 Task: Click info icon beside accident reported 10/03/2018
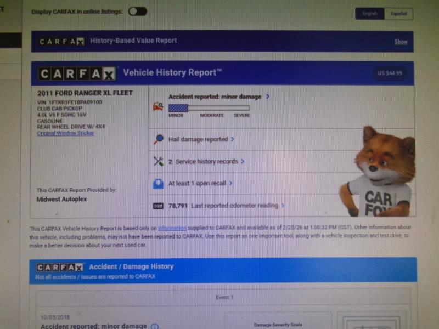pos(155,327)
